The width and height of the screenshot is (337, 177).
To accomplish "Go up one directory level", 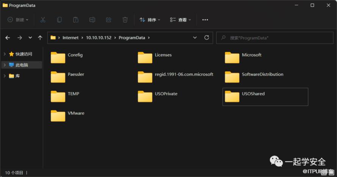I will 40,38.
